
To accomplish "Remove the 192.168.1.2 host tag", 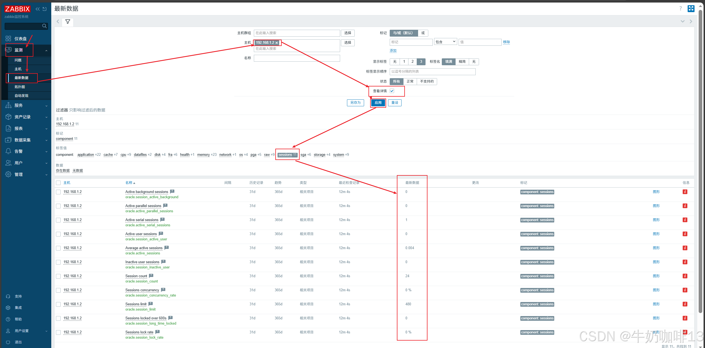I will point(277,43).
